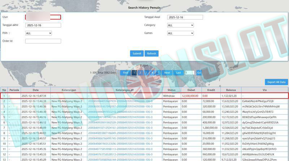Go to the First page

point(125,73)
